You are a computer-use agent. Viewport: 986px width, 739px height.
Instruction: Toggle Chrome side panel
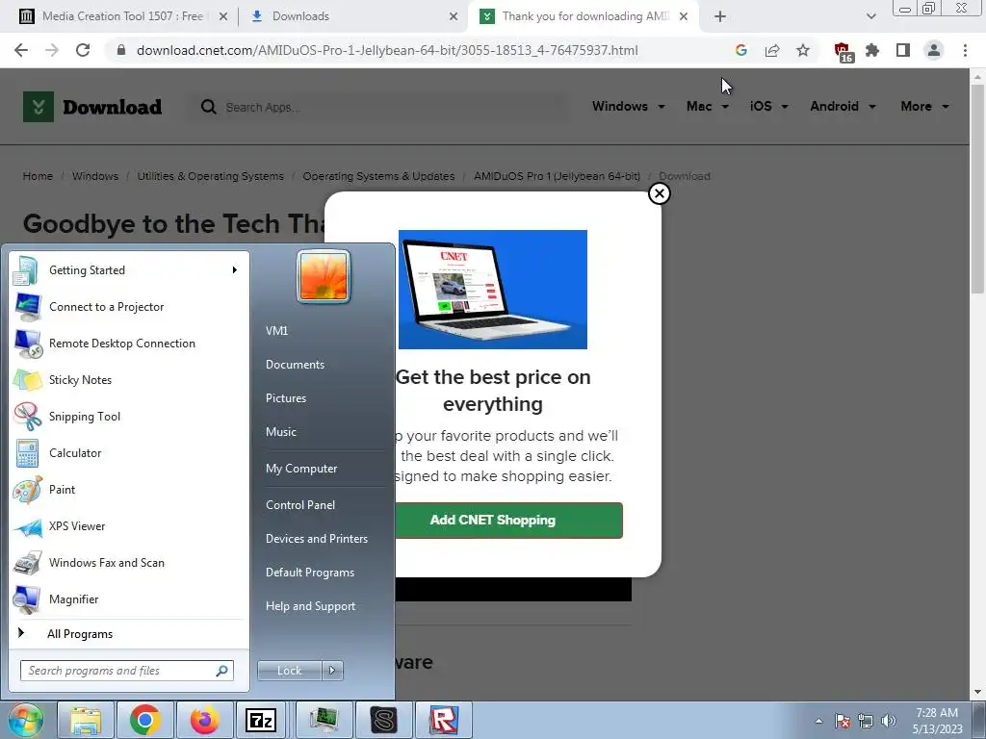[x=903, y=50]
